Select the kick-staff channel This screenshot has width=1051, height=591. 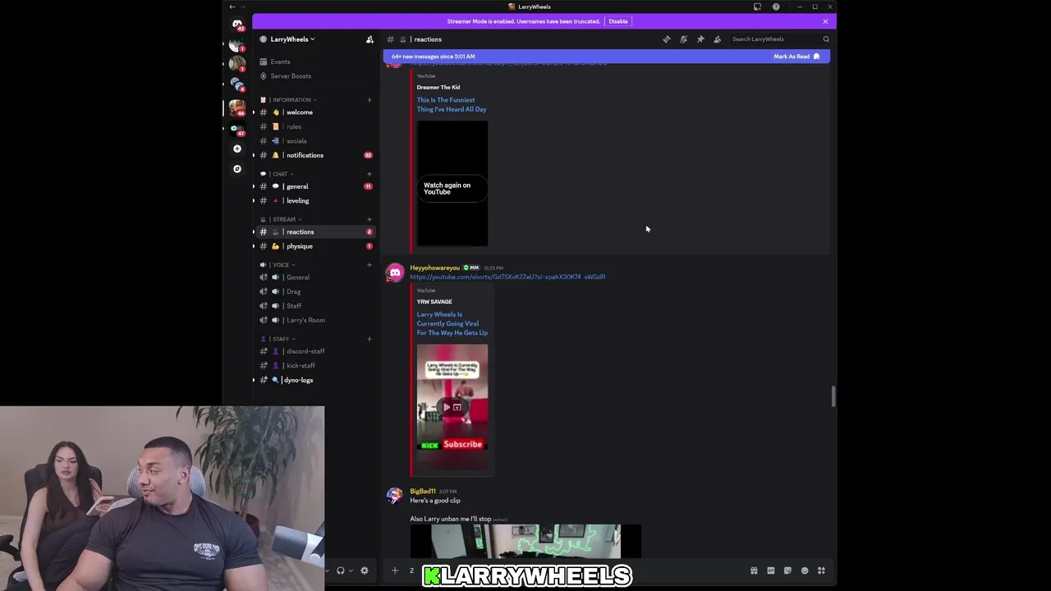(315, 366)
